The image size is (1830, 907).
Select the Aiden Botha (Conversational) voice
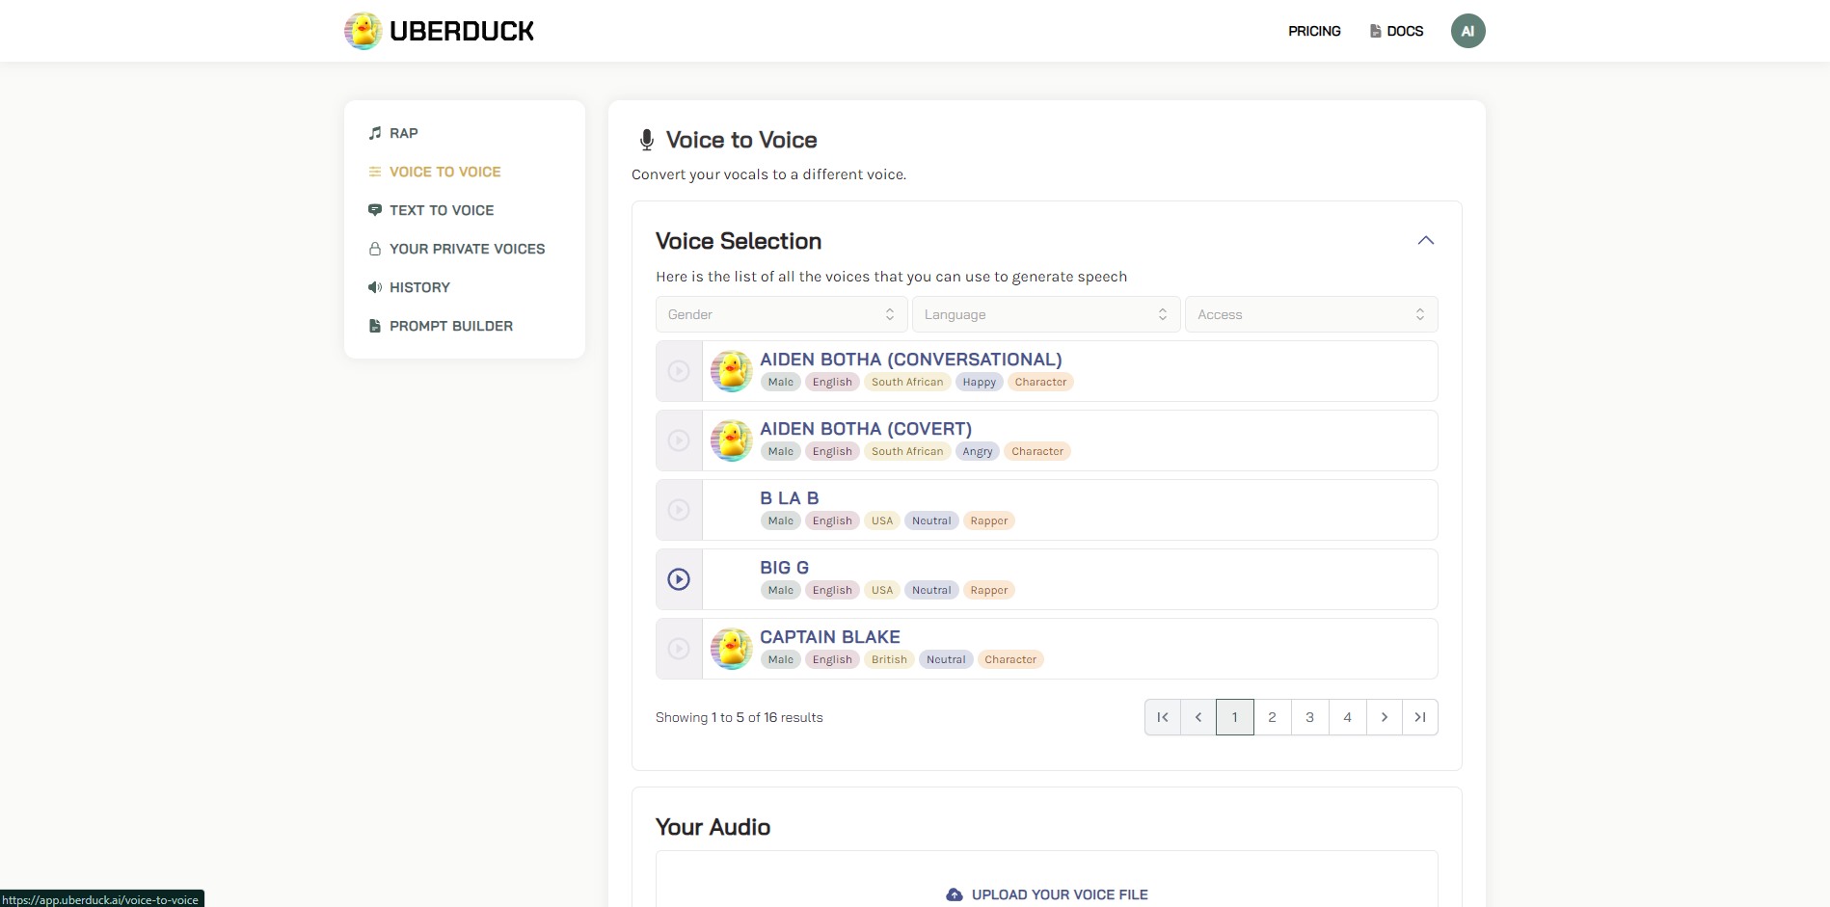coord(911,360)
